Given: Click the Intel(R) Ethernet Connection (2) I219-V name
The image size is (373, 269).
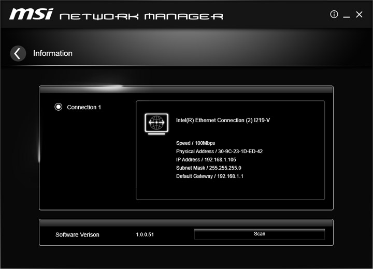Looking at the screenshot, I should pos(223,120).
